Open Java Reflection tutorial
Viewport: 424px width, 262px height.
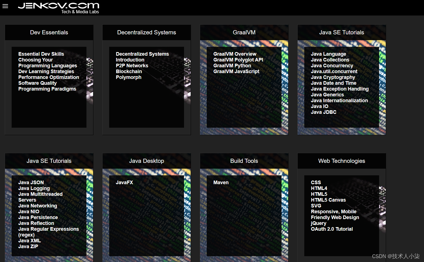(36, 223)
